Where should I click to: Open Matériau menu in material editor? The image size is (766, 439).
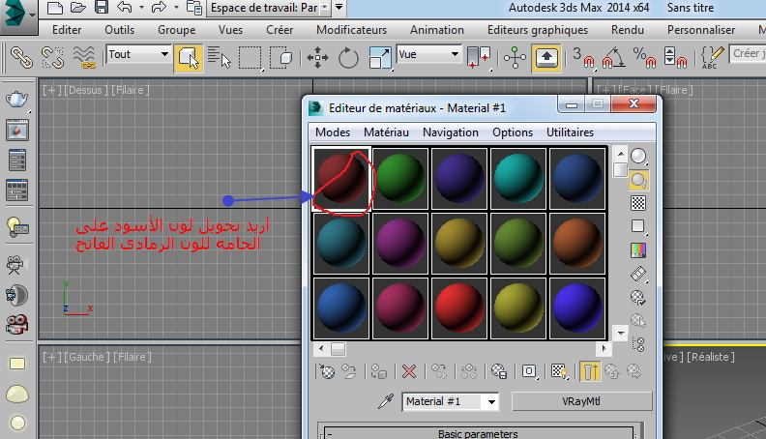pyautogui.click(x=386, y=132)
